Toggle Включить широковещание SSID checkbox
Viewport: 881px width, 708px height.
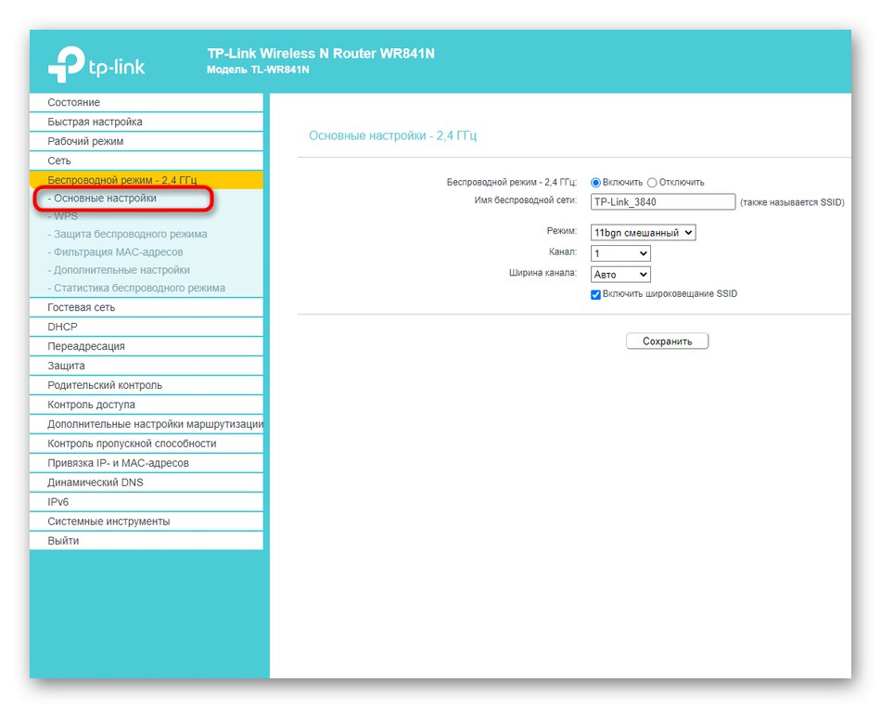pos(595,295)
